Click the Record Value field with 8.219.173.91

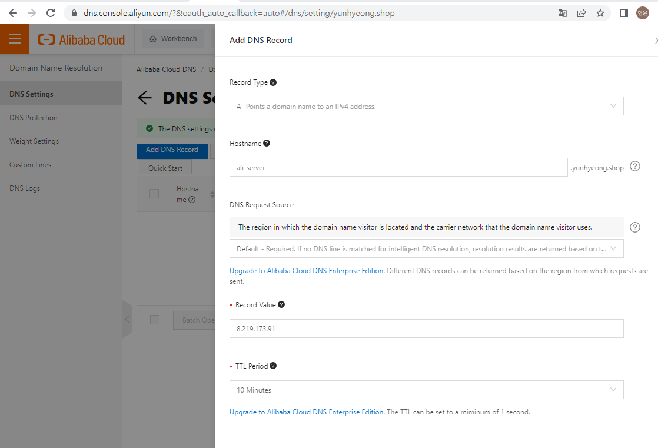coord(426,328)
